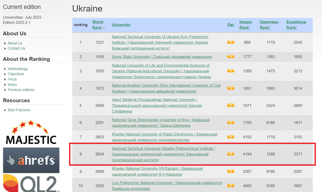Click details arrow for Lviv Polytechnic National University

click(230, 186)
